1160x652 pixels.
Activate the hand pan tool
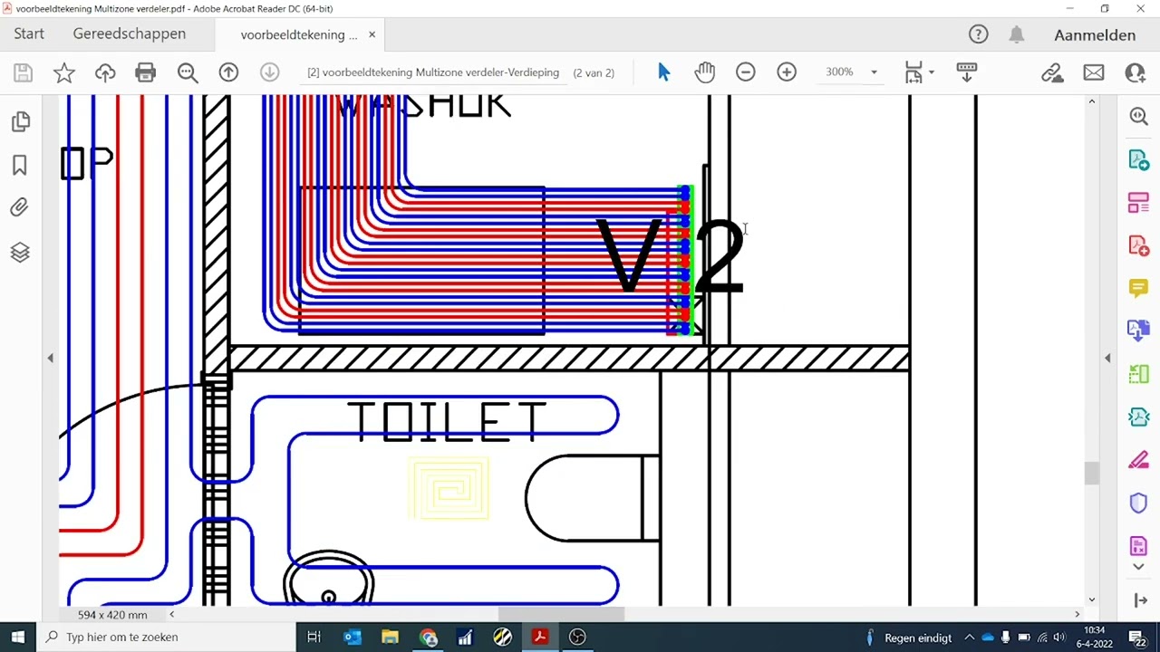[704, 72]
